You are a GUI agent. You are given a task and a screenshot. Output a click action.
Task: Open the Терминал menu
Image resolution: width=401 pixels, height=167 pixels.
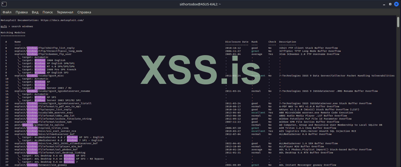65,12
